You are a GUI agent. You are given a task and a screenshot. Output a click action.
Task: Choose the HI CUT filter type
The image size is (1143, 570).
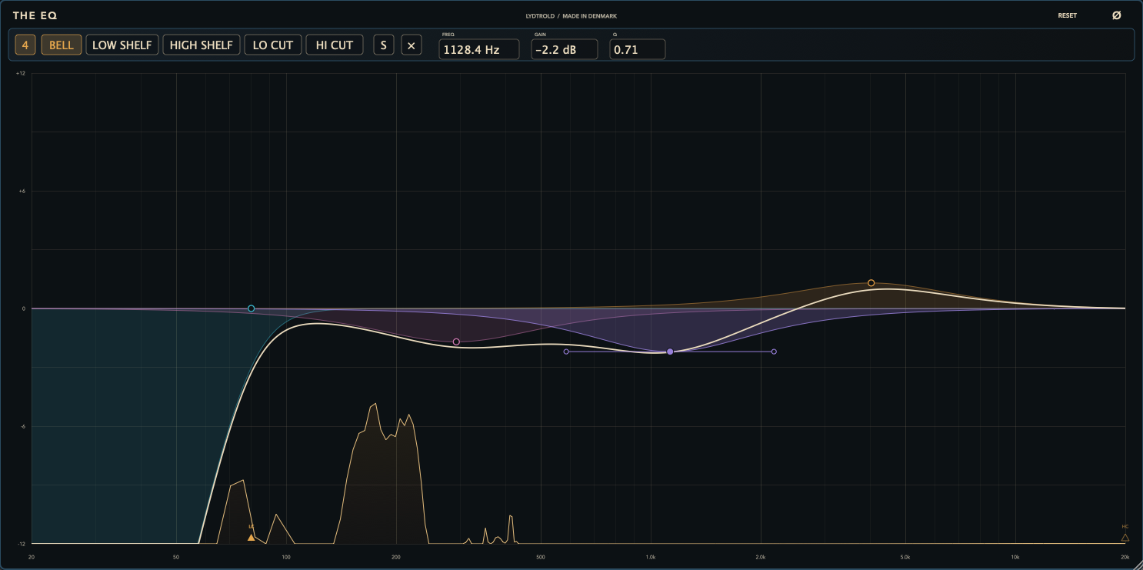click(x=335, y=45)
